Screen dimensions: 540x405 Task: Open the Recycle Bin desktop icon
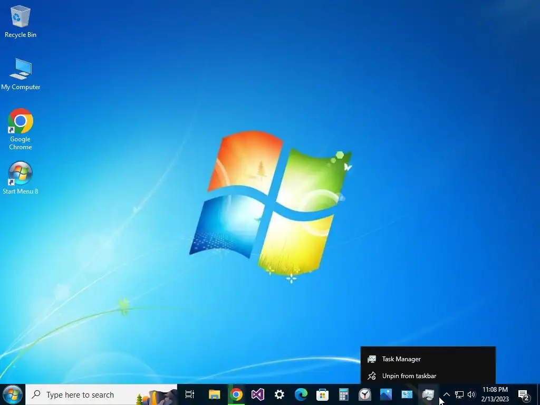pos(21,22)
